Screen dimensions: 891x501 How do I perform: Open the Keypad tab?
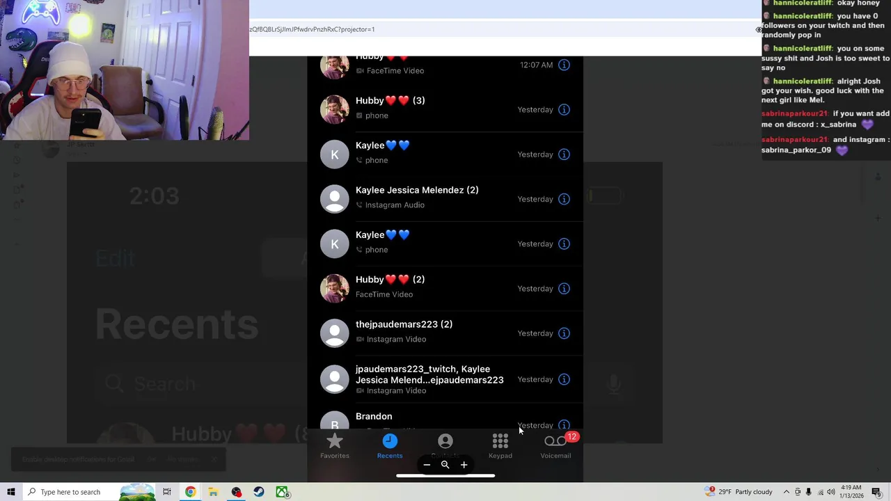(500, 446)
